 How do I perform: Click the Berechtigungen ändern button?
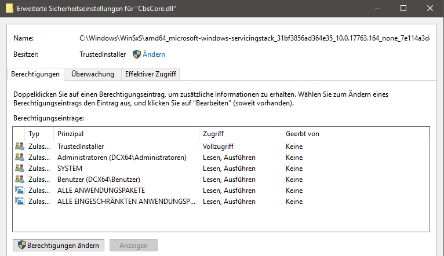click(x=59, y=245)
